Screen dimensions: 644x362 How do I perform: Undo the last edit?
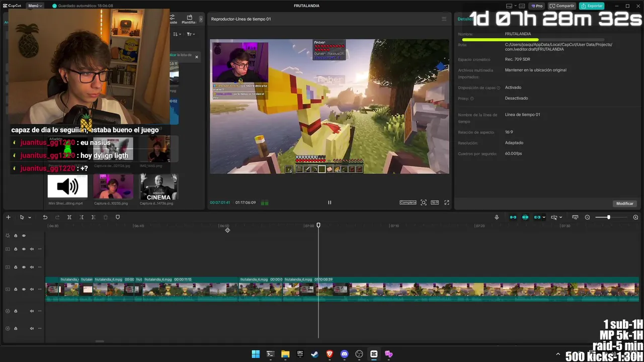point(45,217)
